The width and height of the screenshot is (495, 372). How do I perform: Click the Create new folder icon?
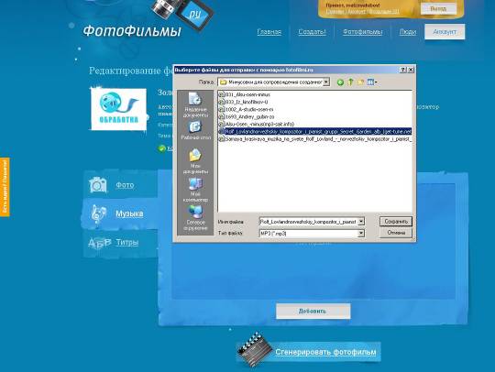click(360, 82)
